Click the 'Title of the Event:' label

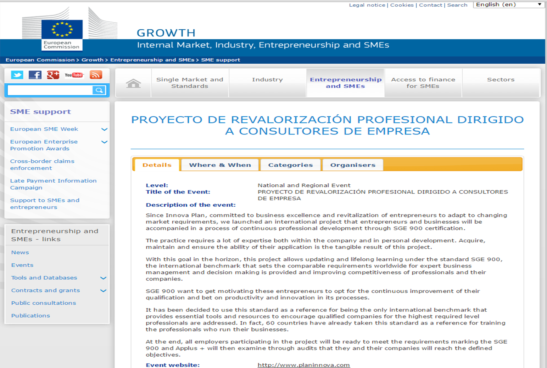[178, 192]
